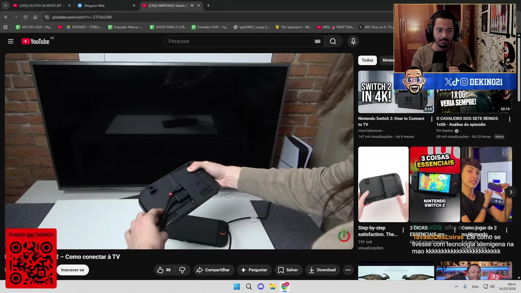Open a new browser tab
Image resolution: width=521 pixels, height=293 pixels.
pyautogui.click(x=208, y=6)
